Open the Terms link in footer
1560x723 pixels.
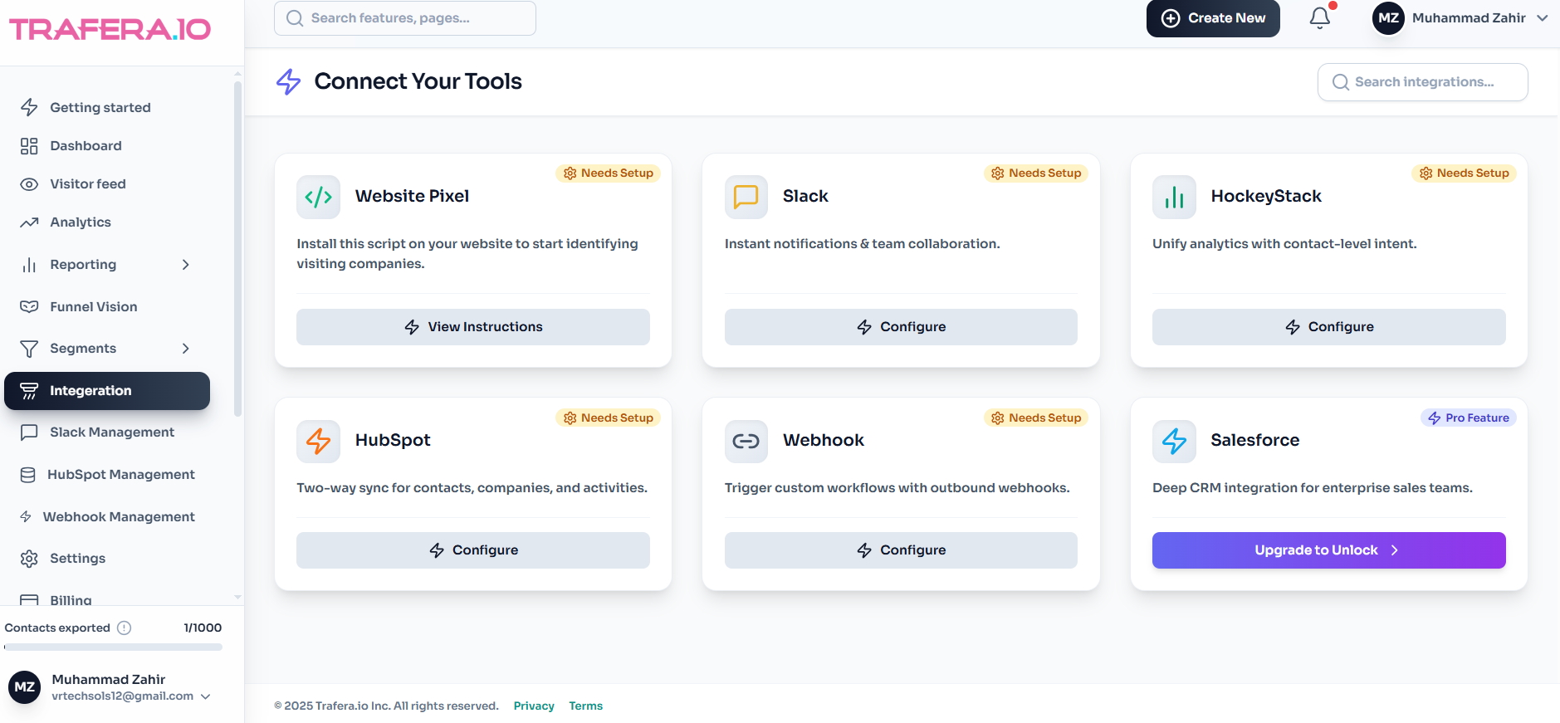[x=586, y=706]
